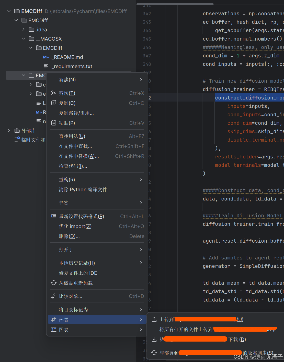Viewport: 284px width, 362px height.
Task: Choose 检查代码(I)...
Action: pyautogui.click(x=97, y=166)
